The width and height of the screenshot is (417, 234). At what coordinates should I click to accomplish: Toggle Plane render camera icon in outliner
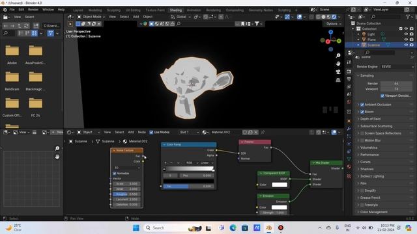pyautogui.click(x=412, y=39)
